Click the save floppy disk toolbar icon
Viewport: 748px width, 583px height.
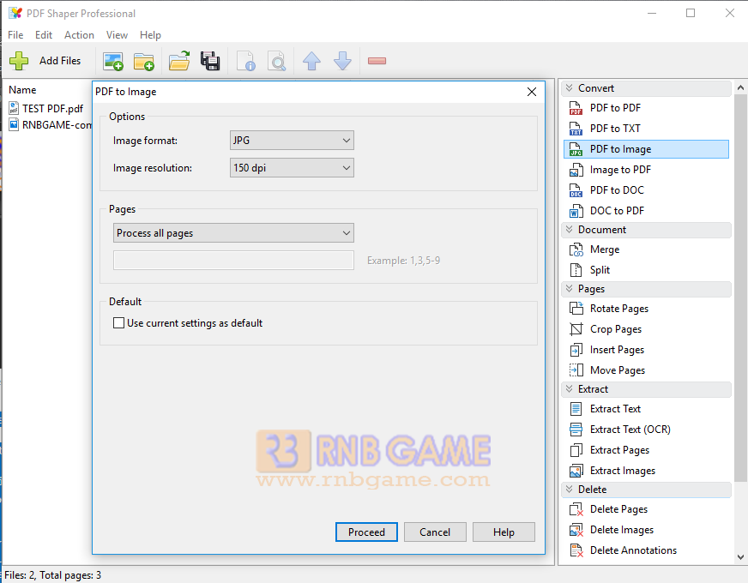click(x=210, y=61)
